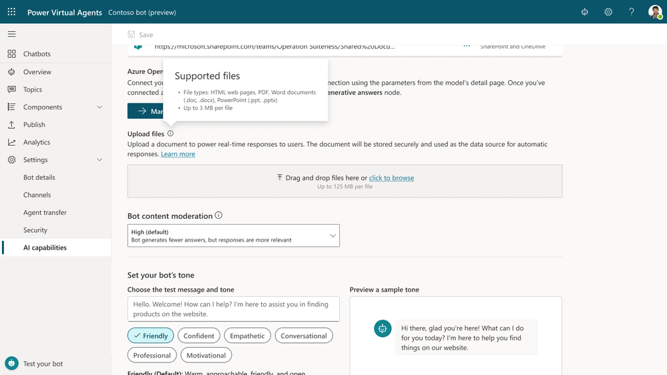This screenshot has height=375, width=667.
Task: Click the 'Set your bot's tone' heading
Action: tap(161, 275)
